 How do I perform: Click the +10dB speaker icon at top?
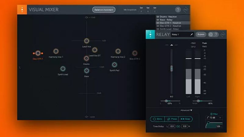pos(87,17)
